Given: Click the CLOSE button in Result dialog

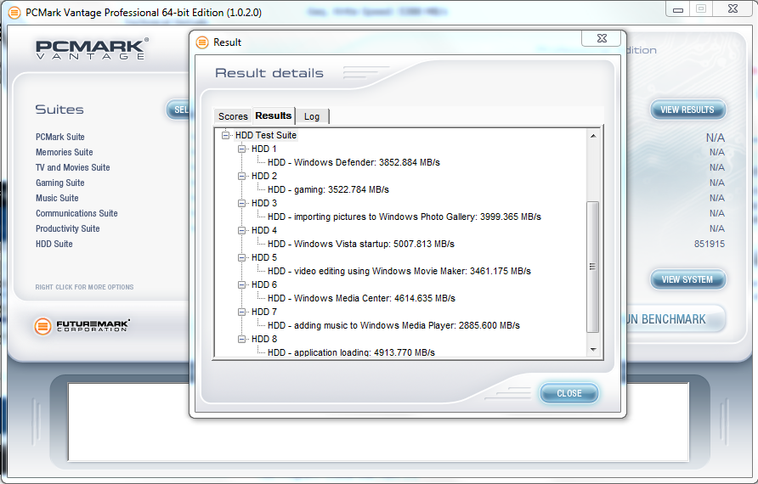Looking at the screenshot, I should [x=569, y=393].
